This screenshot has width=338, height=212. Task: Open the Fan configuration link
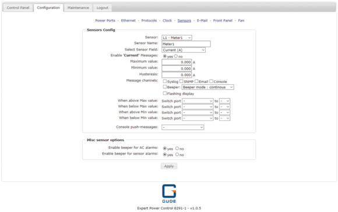241,21
